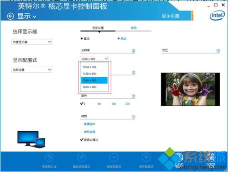Expand the 显示配置式 current settings dropdown

32,70
